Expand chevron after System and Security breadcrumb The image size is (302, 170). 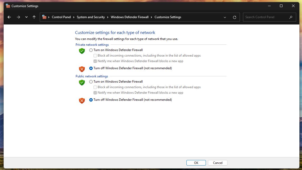pos(108,17)
